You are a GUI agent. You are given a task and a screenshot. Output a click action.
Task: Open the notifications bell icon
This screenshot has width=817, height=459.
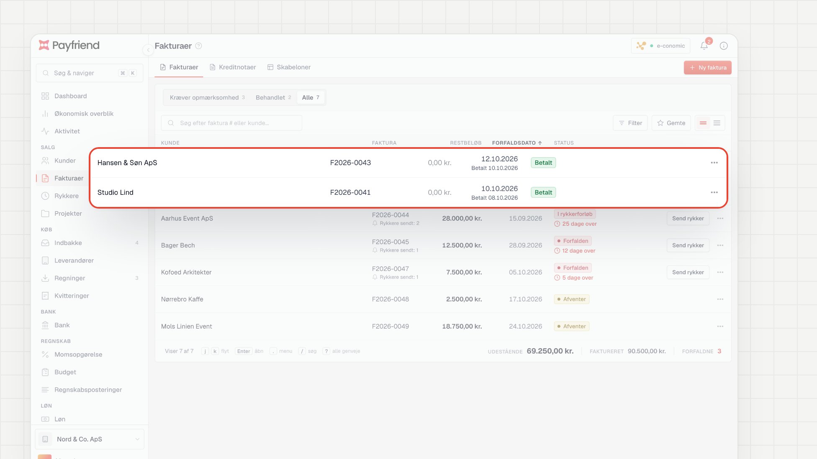(704, 46)
